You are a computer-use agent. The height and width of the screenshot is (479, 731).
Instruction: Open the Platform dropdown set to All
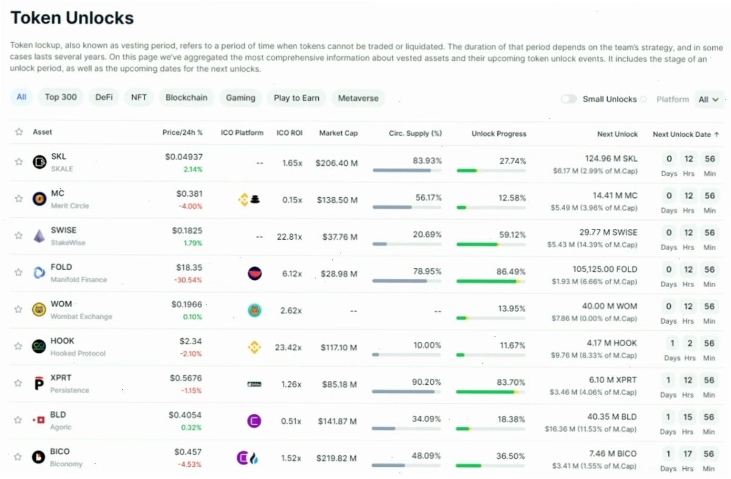click(708, 100)
